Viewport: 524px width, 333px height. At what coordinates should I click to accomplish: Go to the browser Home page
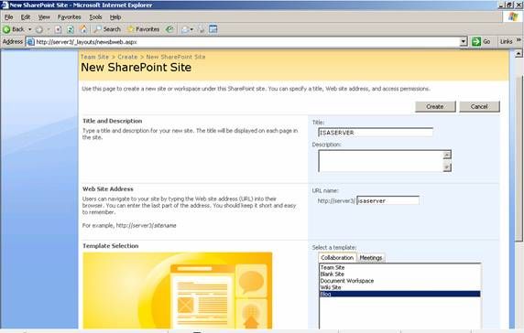pyautogui.click(x=83, y=29)
